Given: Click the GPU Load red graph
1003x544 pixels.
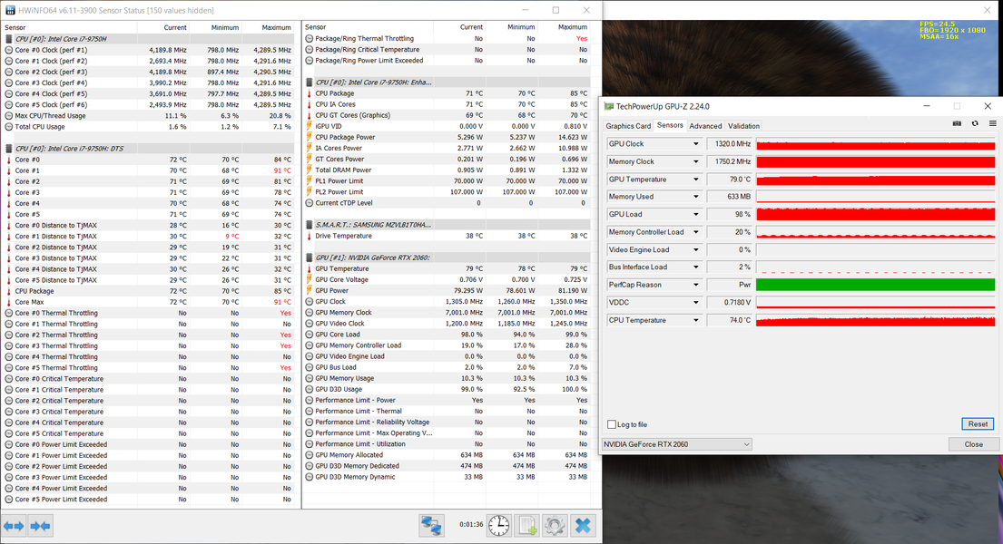Looking at the screenshot, I should pos(875,215).
